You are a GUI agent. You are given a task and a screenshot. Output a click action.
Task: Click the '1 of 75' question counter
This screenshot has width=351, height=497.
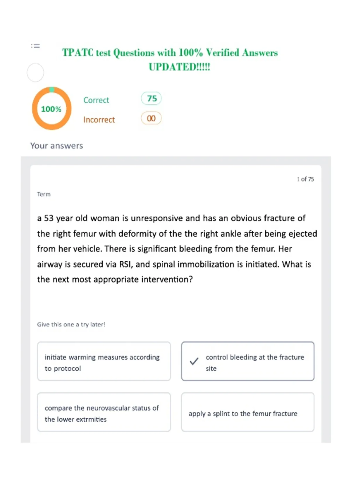pos(305,179)
